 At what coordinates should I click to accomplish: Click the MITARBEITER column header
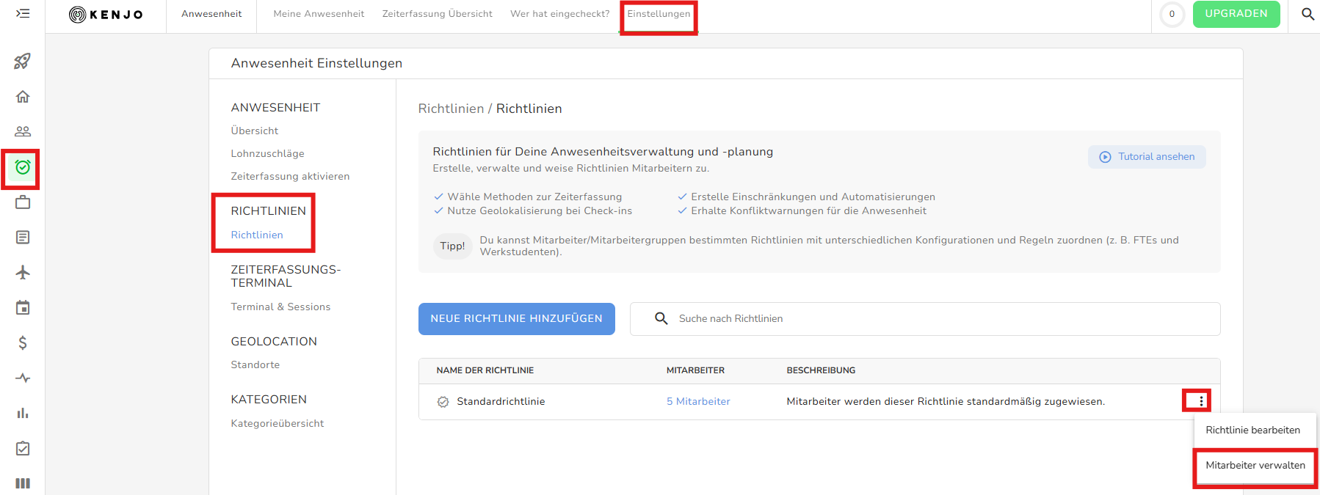(695, 370)
